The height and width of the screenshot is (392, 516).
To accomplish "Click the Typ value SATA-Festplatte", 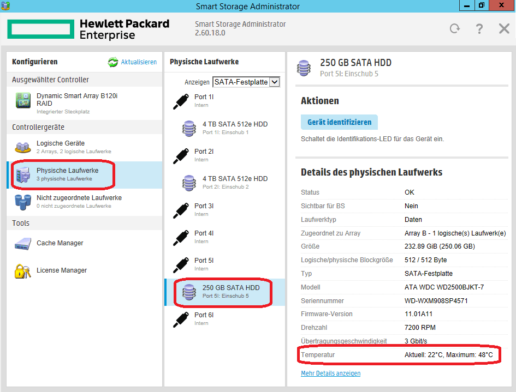I will (x=429, y=273).
